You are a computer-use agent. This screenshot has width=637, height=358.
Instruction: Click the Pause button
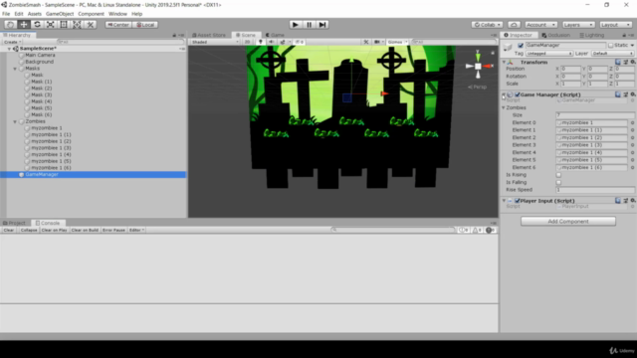(309, 25)
